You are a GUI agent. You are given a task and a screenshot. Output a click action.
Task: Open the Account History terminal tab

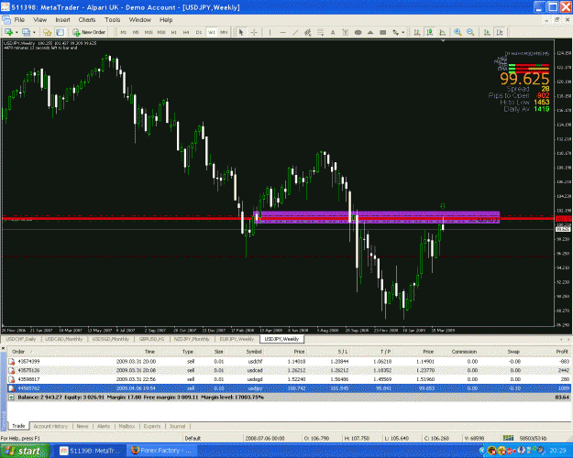click(x=50, y=426)
